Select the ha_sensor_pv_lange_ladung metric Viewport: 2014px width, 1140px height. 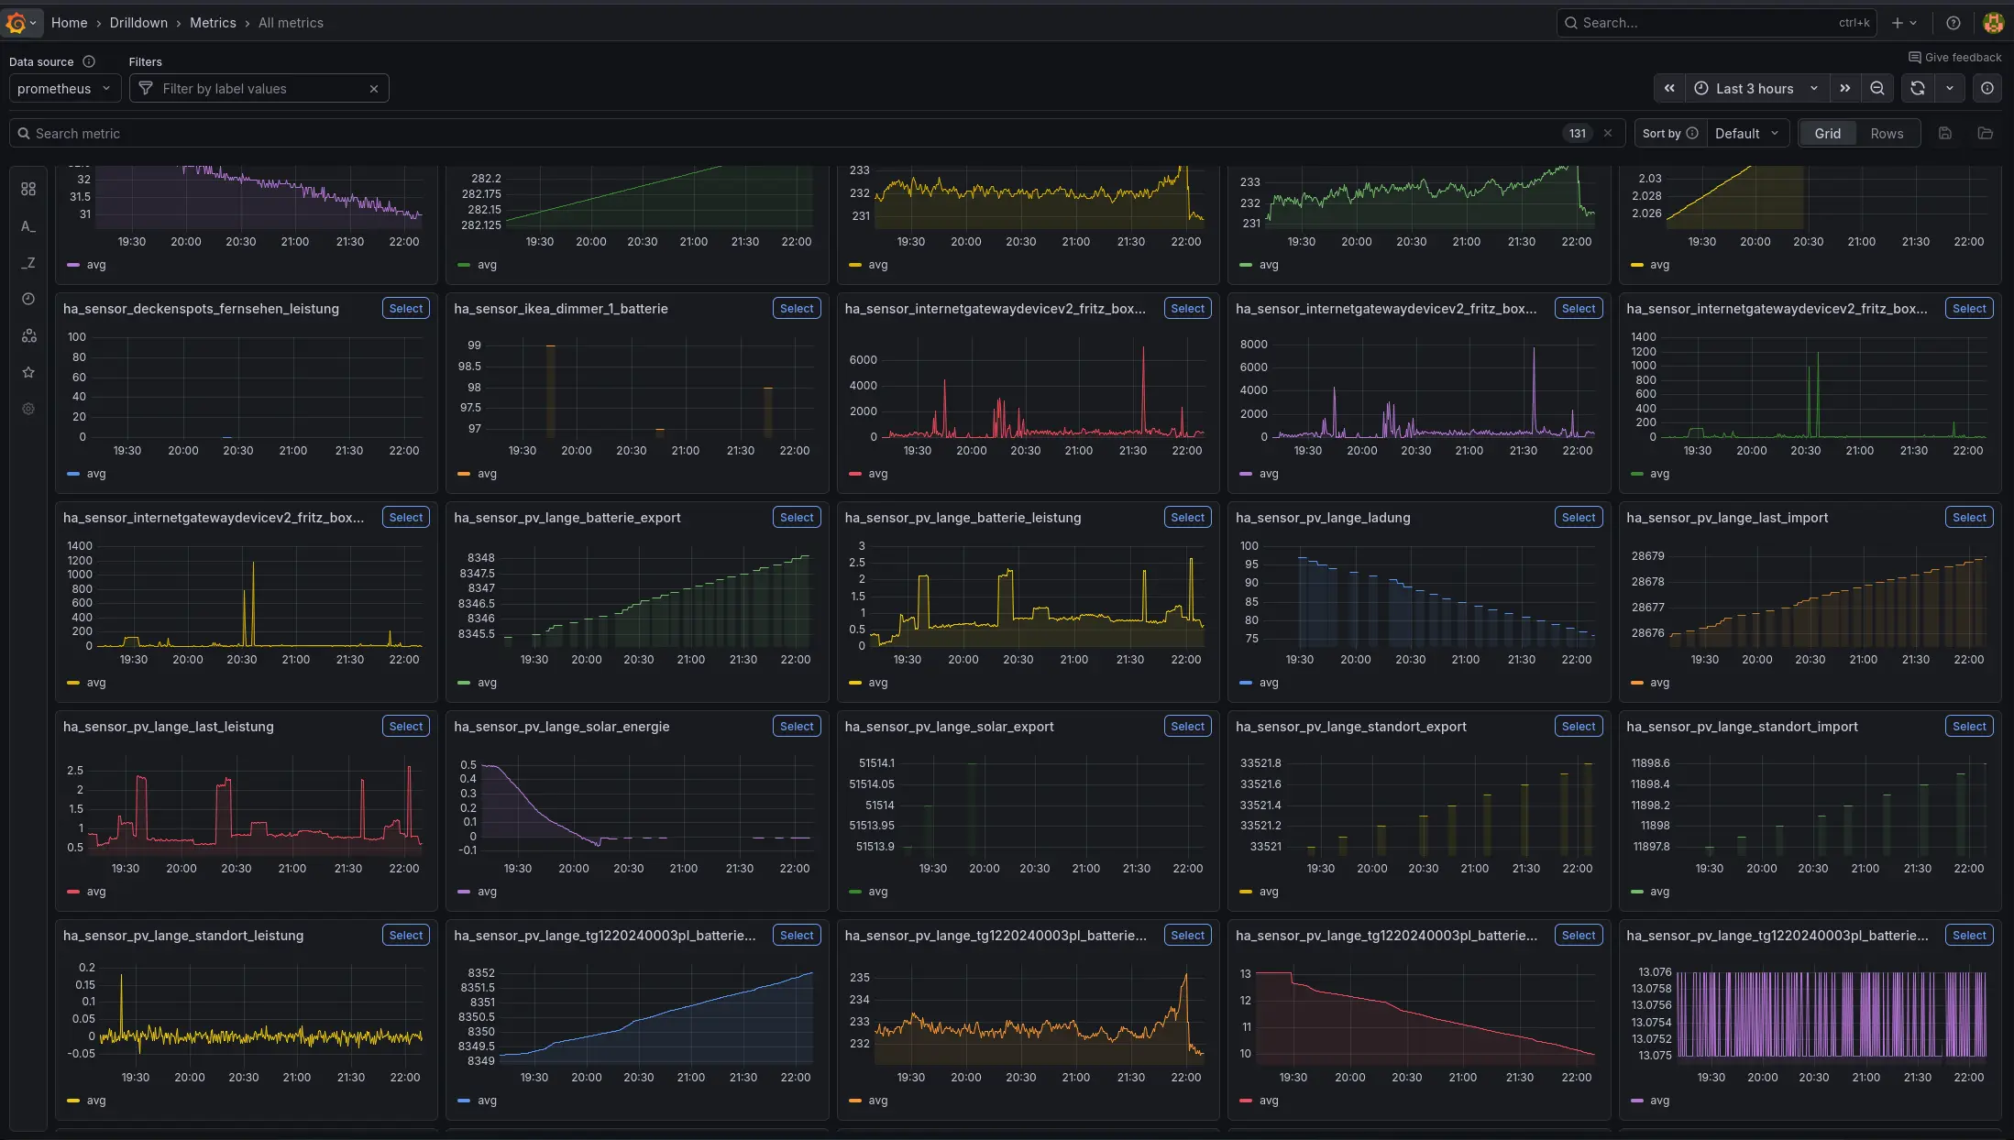[x=1579, y=517]
